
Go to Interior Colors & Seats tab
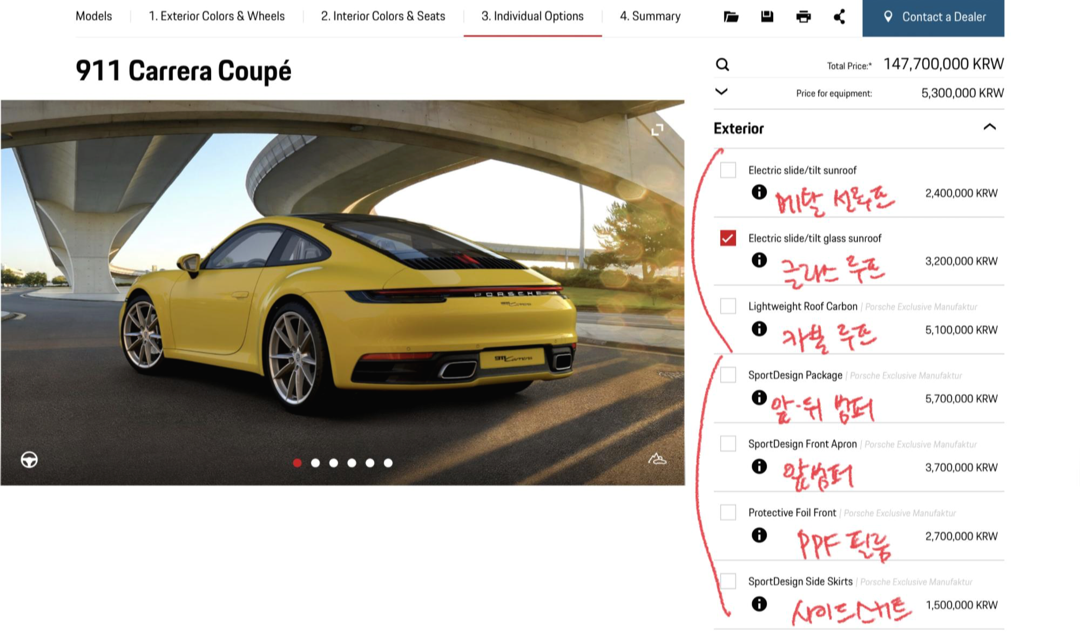point(383,16)
